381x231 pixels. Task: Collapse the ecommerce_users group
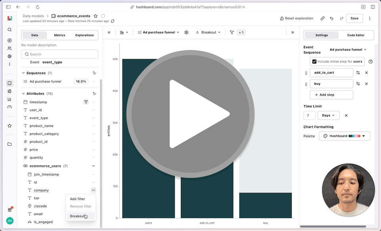coord(93,166)
